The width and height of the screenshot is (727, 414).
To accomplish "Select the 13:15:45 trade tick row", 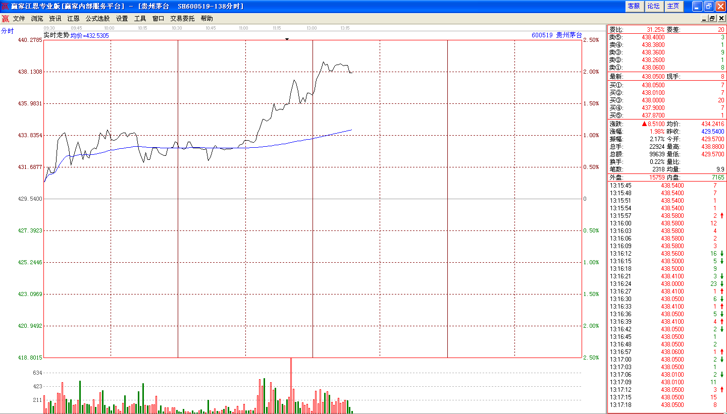I will [x=666, y=186].
